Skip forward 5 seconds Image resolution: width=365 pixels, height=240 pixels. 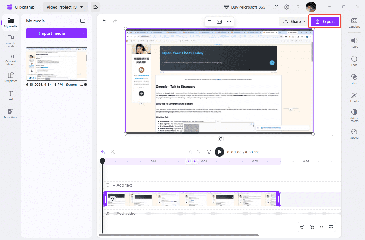[209, 152]
